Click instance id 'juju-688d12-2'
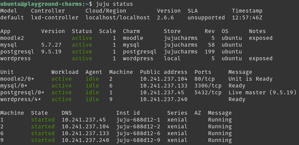 pyautogui.click(x=138, y=127)
